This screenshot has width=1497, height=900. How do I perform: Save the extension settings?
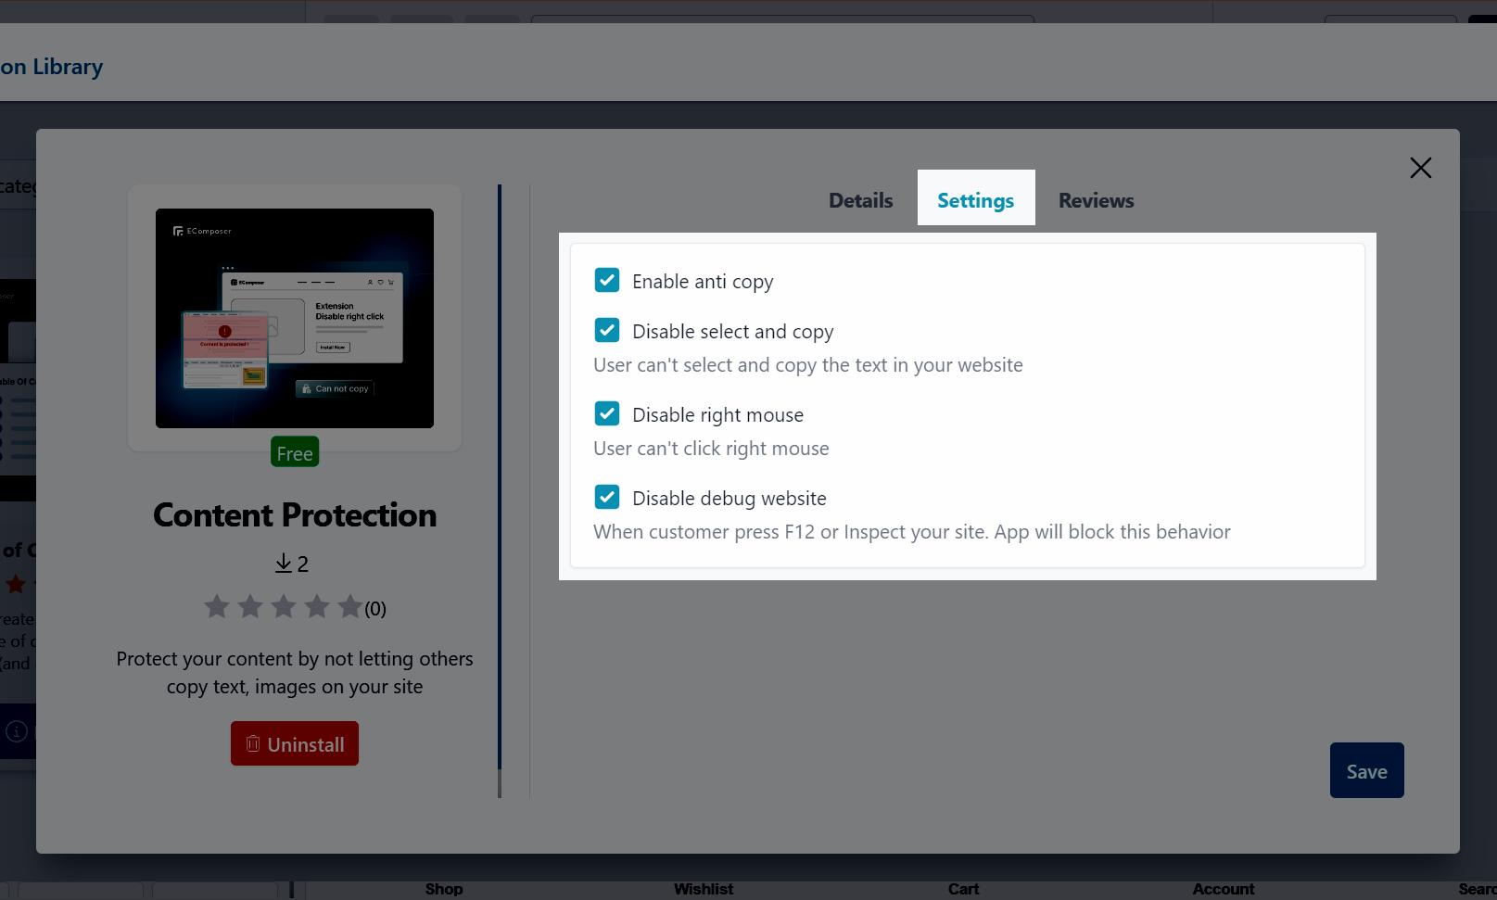coord(1366,770)
